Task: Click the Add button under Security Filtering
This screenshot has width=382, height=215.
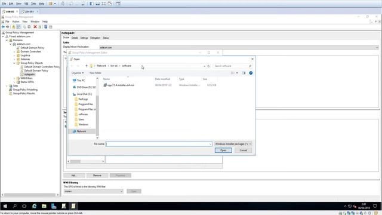Action: coord(74,175)
